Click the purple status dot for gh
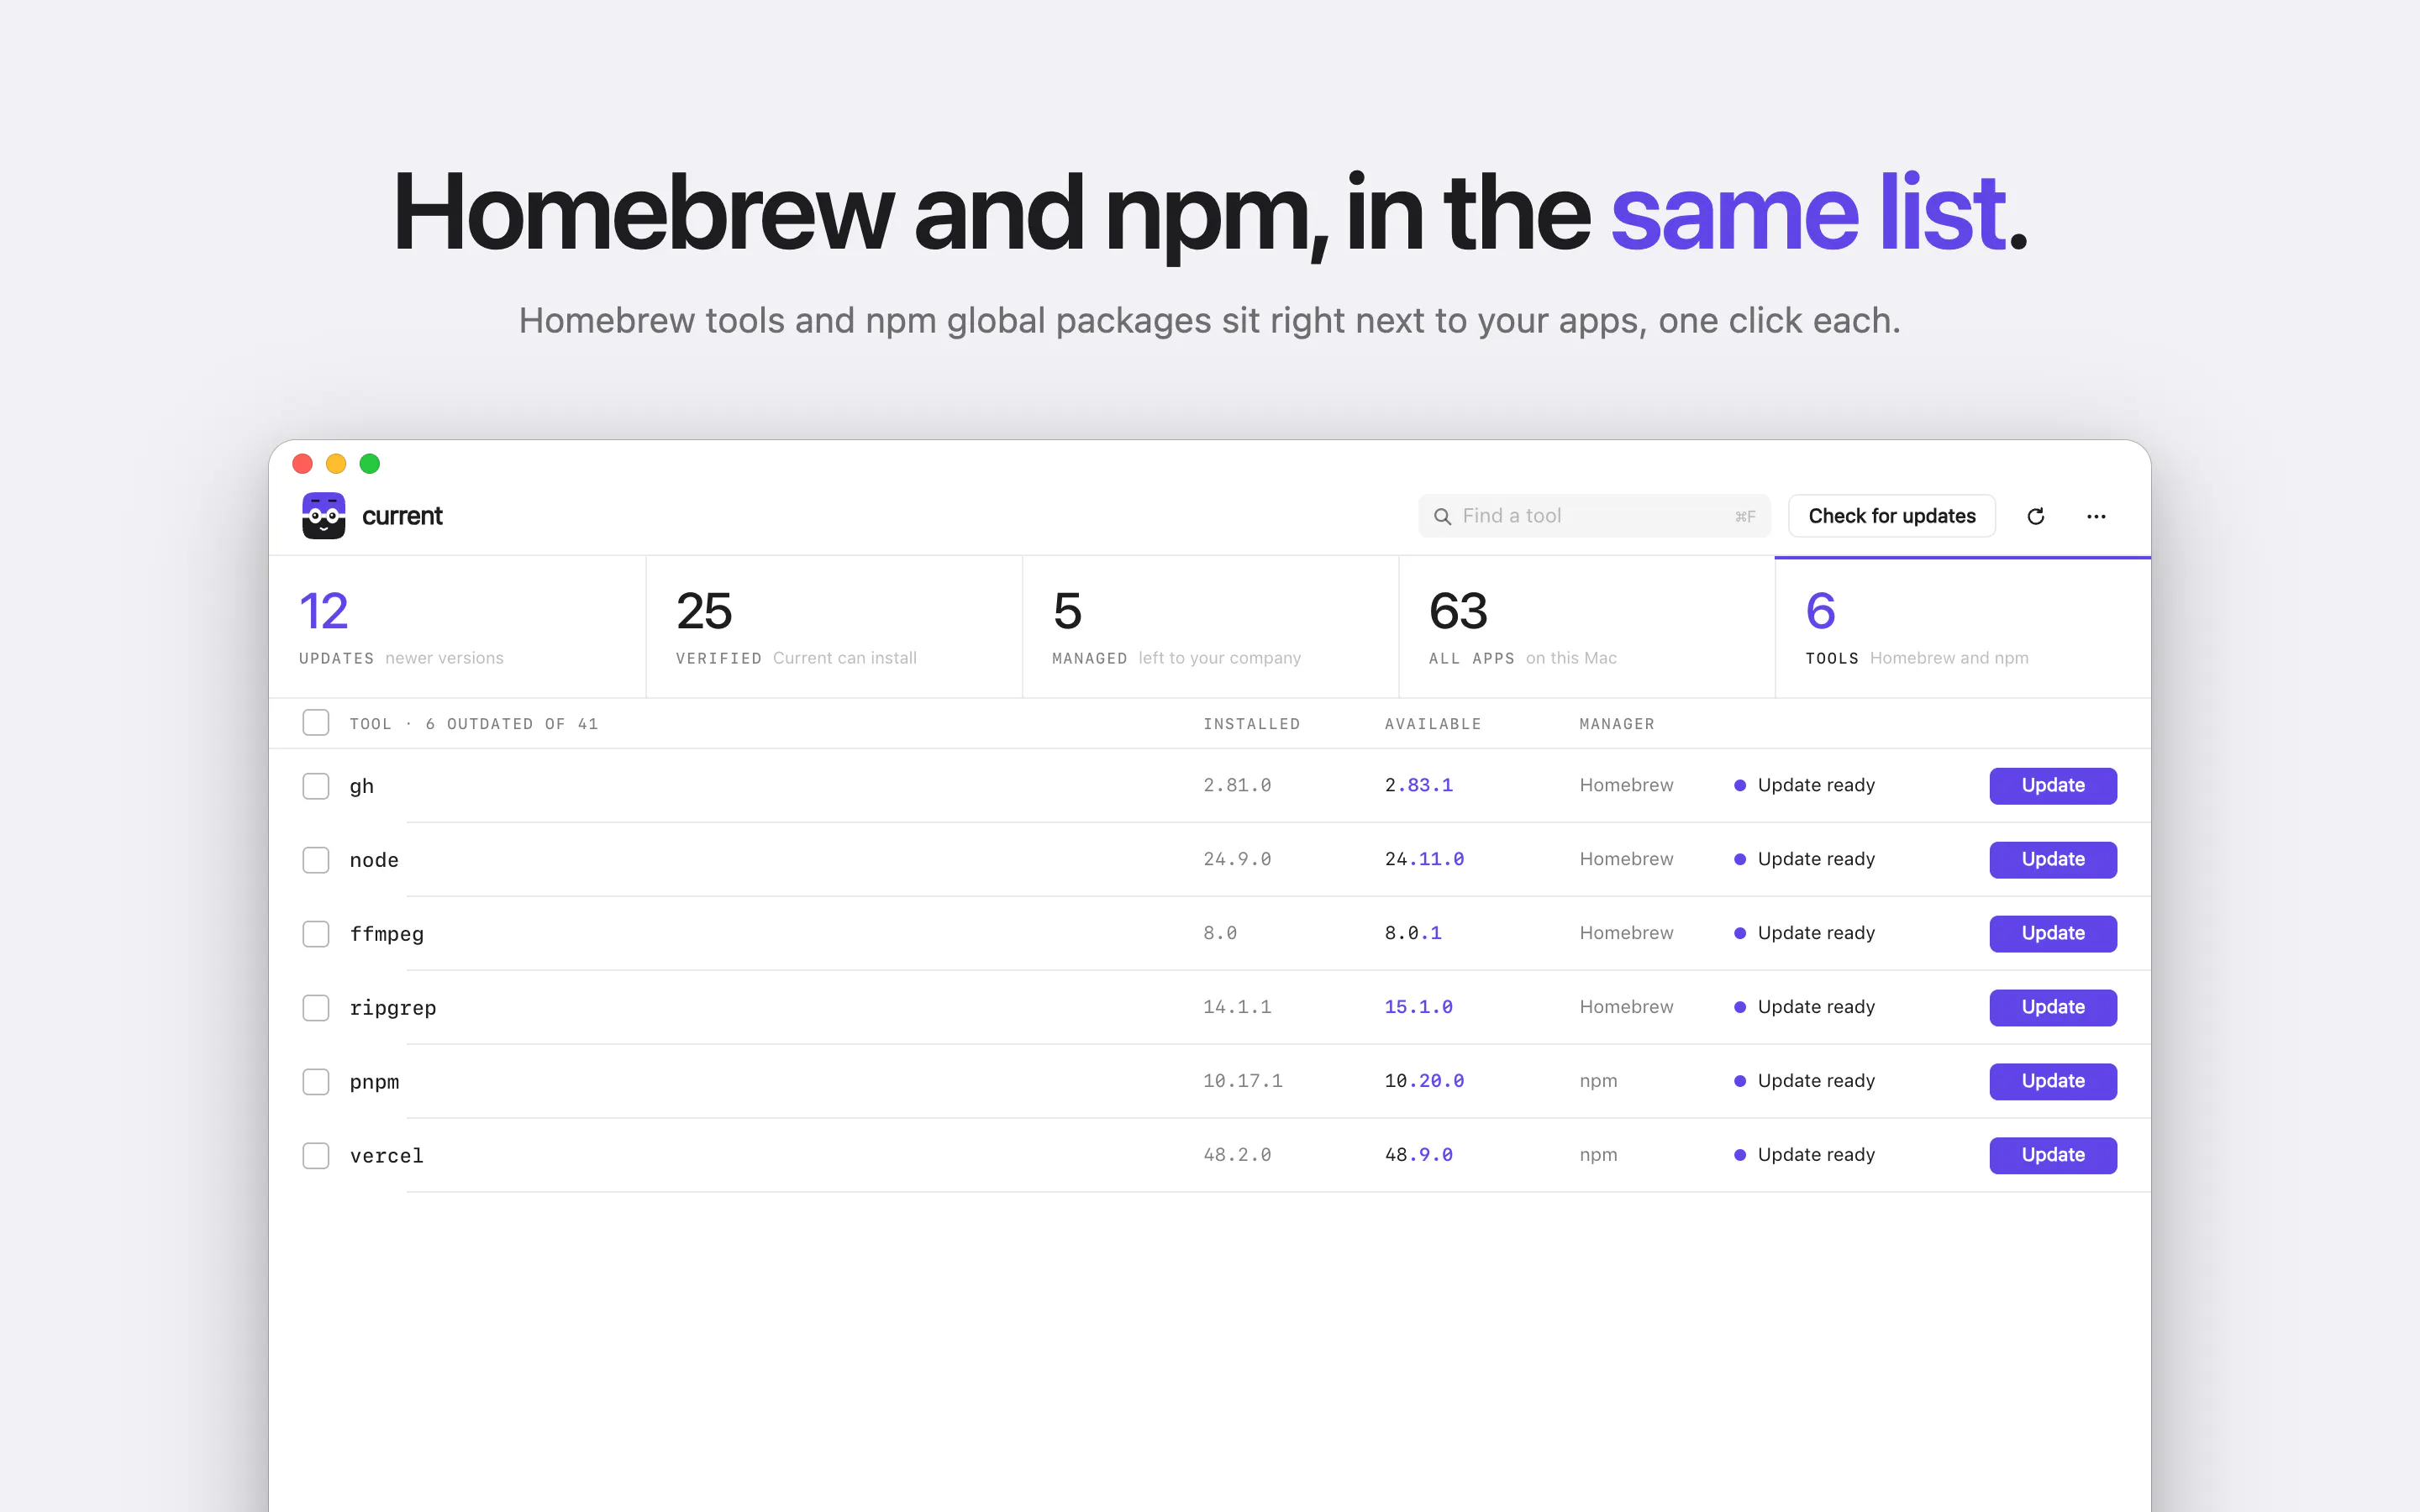This screenshot has width=2420, height=1512. (x=1740, y=786)
